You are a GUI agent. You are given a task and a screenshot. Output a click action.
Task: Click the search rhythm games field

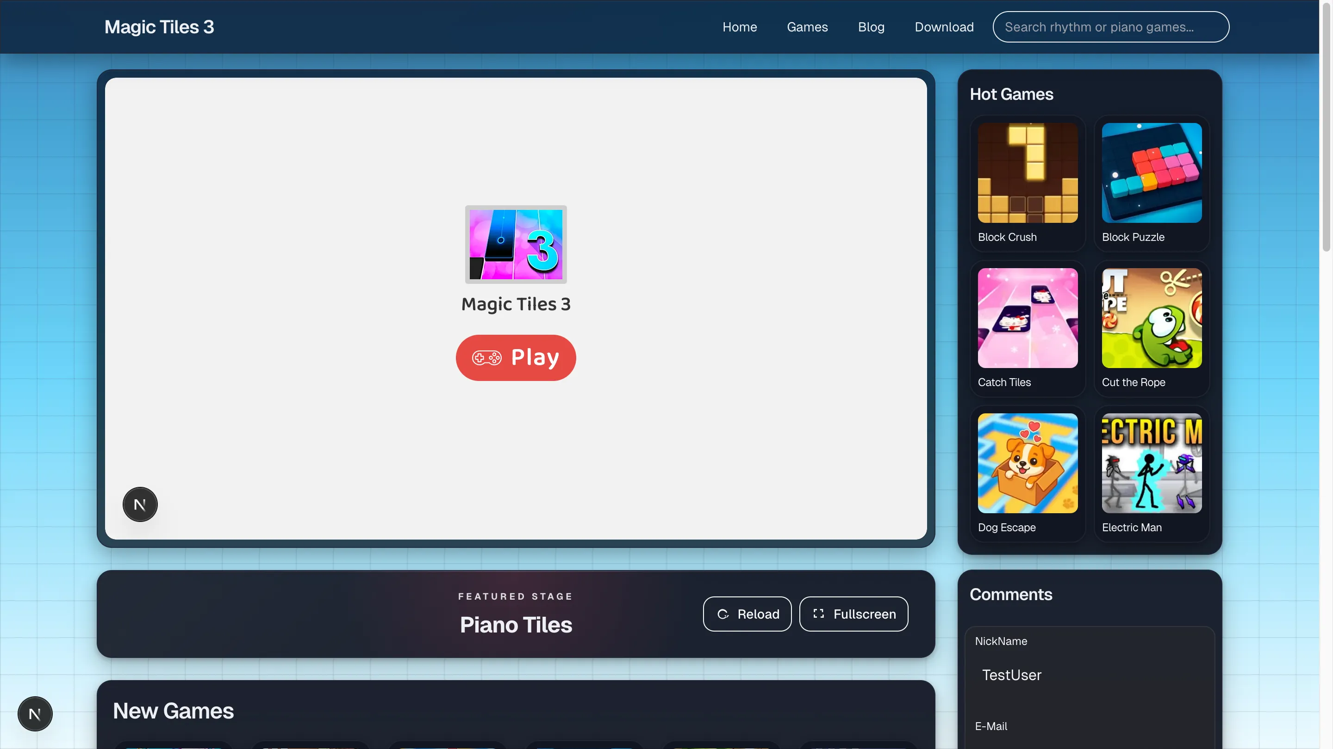tap(1110, 27)
